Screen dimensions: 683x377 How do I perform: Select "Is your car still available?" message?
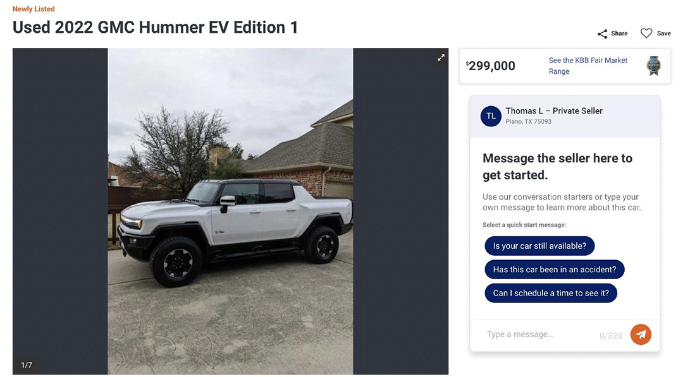(539, 246)
